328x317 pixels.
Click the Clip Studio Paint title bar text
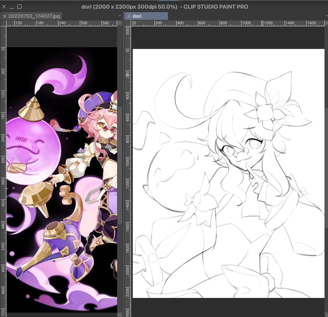point(165,7)
